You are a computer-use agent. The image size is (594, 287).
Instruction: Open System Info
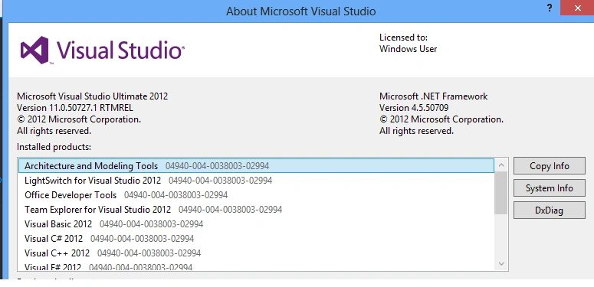coord(550,188)
